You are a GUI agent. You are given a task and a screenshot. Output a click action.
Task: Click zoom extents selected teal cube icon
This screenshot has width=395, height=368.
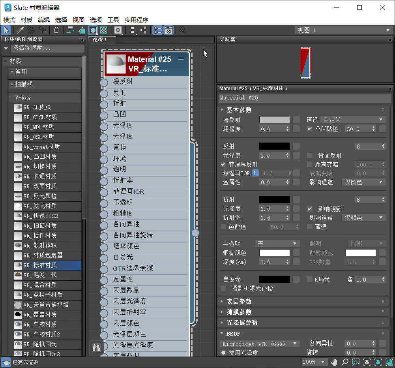pyautogui.click(x=378, y=362)
